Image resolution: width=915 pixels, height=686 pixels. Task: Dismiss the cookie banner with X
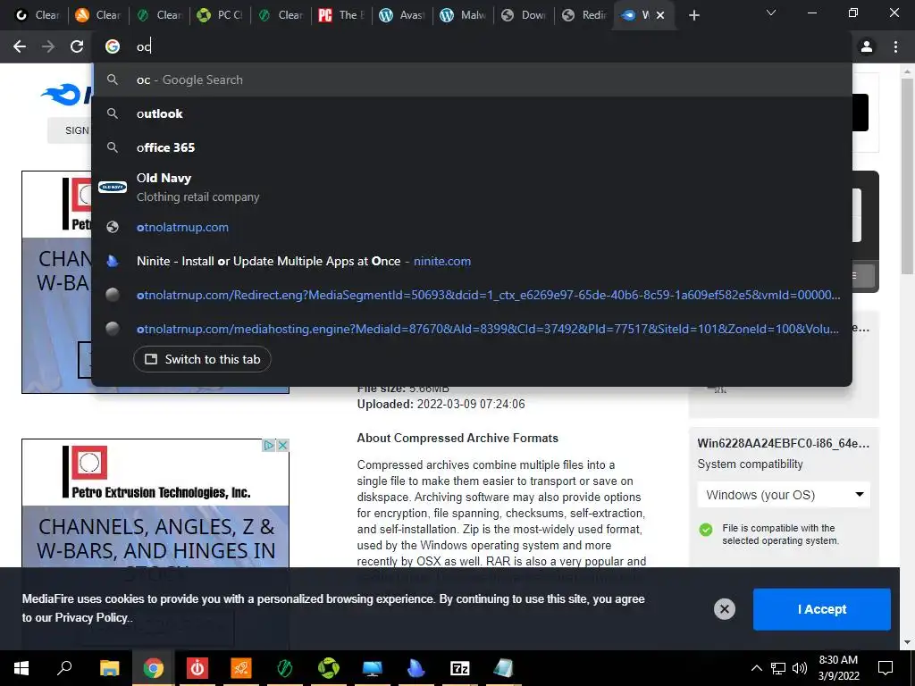[x=724, y=609]
